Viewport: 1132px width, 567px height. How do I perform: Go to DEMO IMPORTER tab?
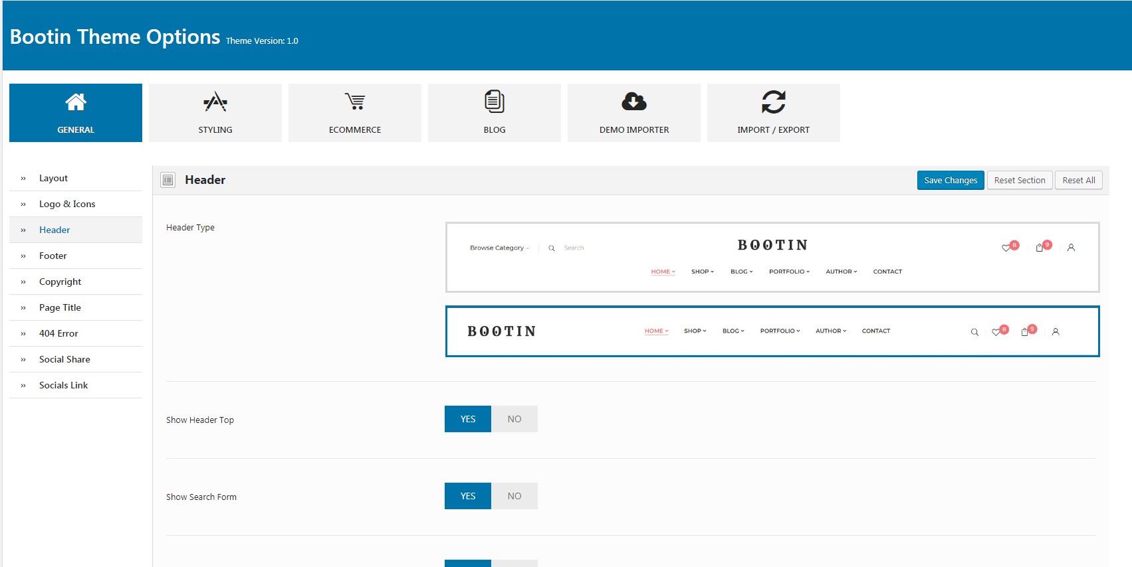[634, 113]
